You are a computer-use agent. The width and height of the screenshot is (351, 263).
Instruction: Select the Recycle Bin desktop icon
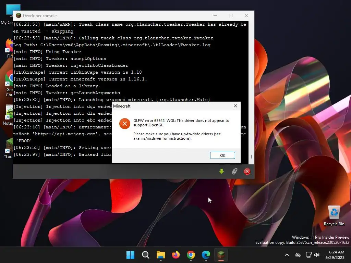point(334,216)
